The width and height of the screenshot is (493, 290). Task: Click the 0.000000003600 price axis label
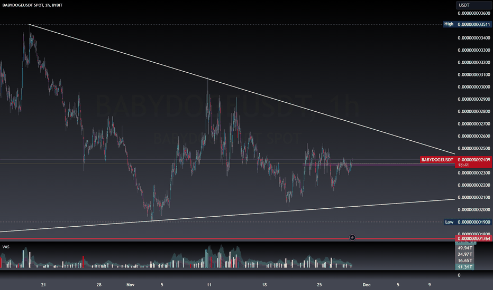coord(474,13)
